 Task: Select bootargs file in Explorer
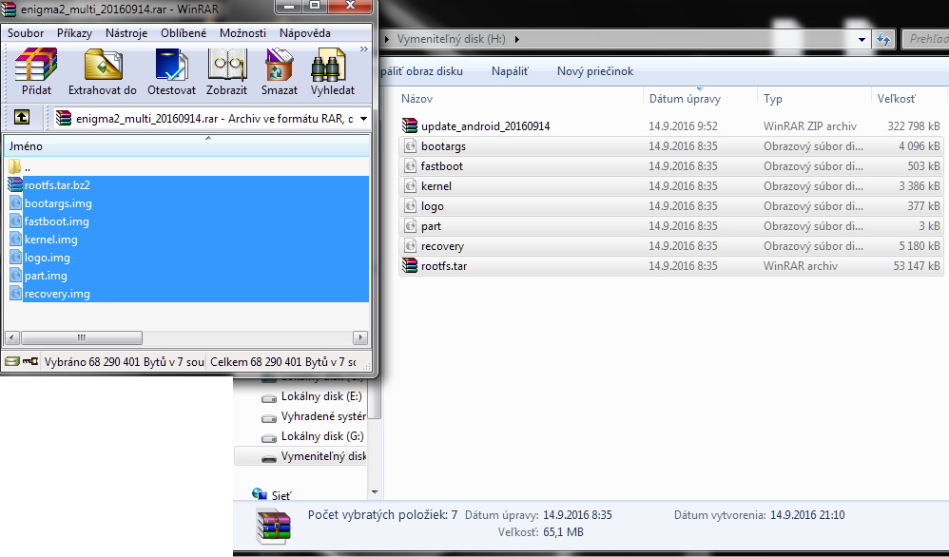coord(670,146)
